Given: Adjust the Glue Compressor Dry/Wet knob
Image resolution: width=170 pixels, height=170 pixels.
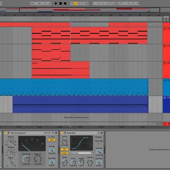Looking at the screenshot, I should tap(52, 162).
